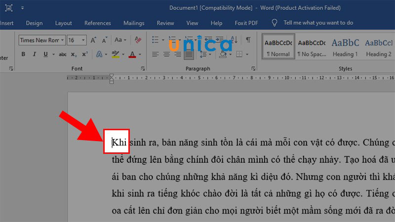Open font name dropdown list
The width and height of the screenshot is (395, 222).
[x=63, y=40]
